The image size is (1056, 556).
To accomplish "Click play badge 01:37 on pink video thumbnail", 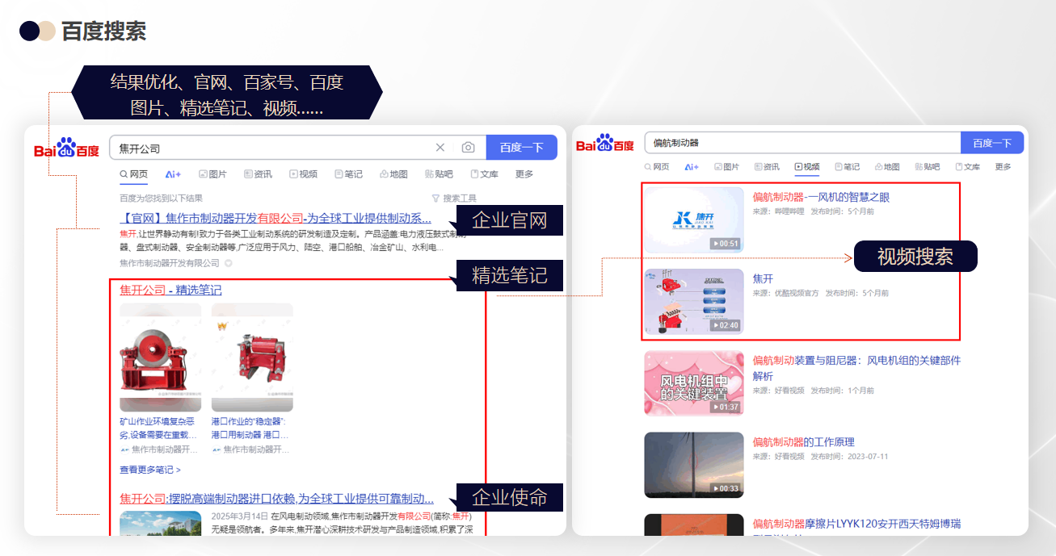I will (x=725, y=407).
